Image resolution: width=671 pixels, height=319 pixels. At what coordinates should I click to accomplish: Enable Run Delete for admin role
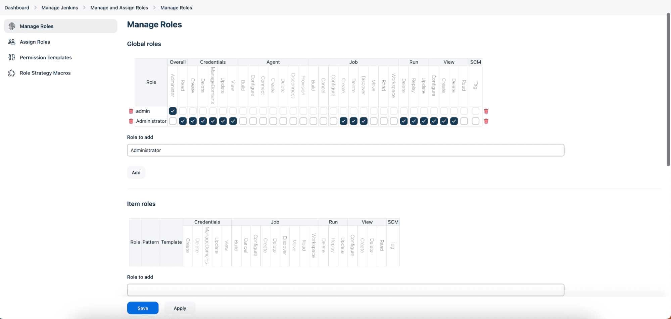[404, 111]
